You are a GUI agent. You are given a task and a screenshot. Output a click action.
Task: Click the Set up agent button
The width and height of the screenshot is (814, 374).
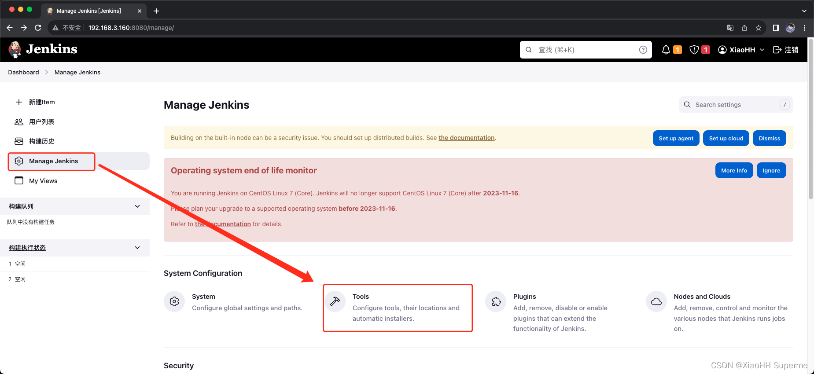tap(676, 138)
